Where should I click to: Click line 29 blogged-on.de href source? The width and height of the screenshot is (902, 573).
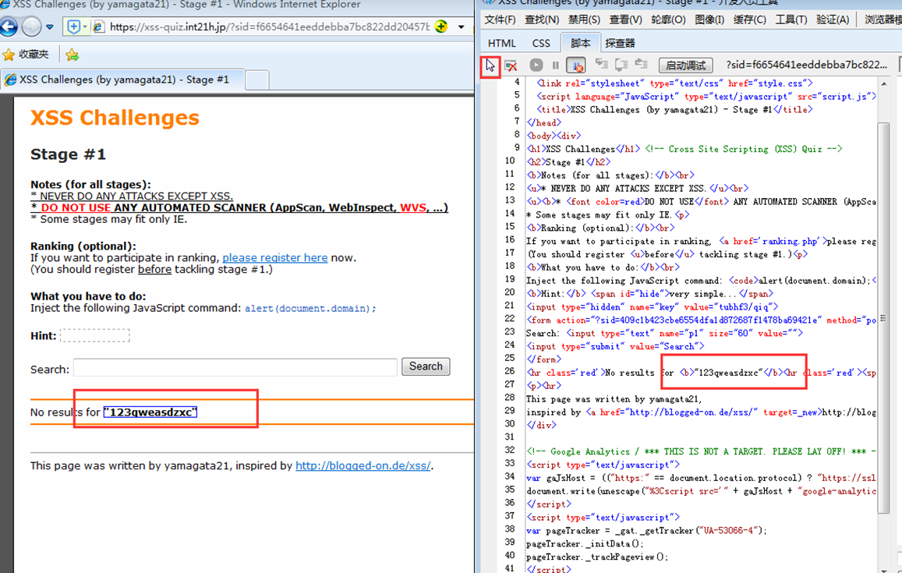coord(701,412)
